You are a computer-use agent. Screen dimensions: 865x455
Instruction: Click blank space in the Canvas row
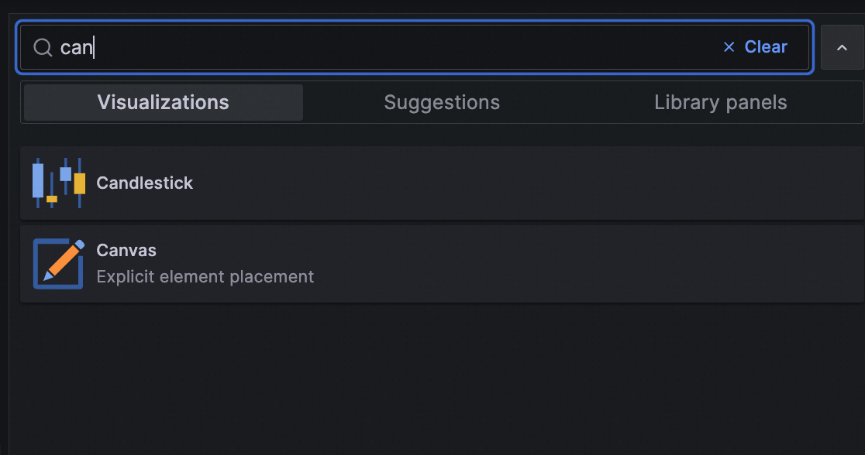click(579, 263)
